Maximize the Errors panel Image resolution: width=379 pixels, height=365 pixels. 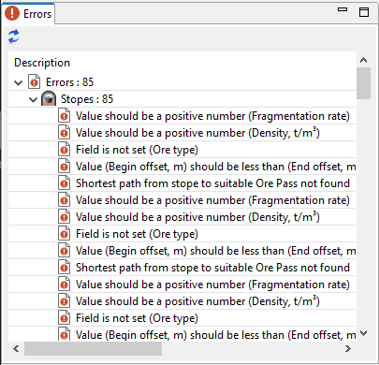pos(364,12)
